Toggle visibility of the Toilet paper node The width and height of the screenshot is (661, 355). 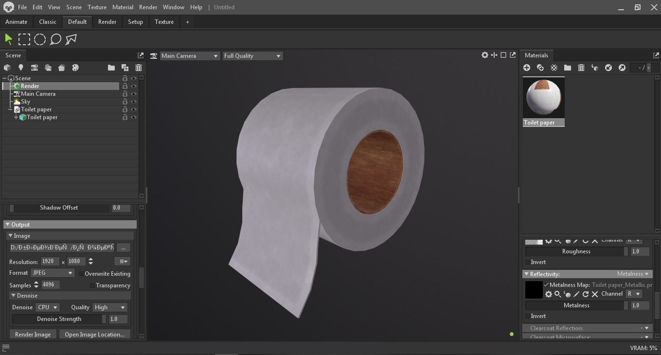[x=133, y=109]
